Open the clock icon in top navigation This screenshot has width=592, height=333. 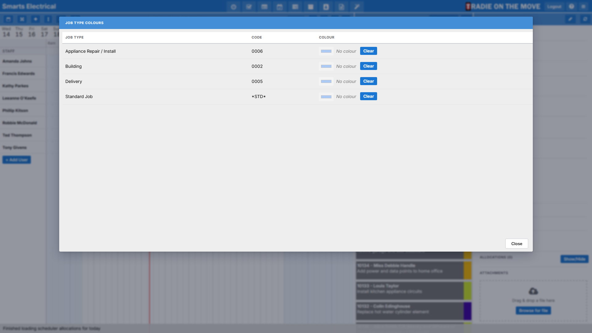tap(233, 7)
